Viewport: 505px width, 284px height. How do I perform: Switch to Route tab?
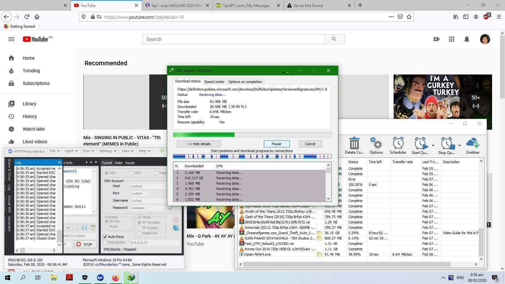130,163
